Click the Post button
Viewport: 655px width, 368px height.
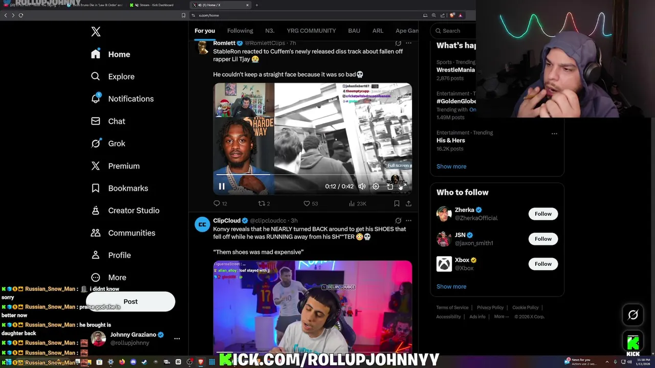pyautogui.click(x=130, y=302)
